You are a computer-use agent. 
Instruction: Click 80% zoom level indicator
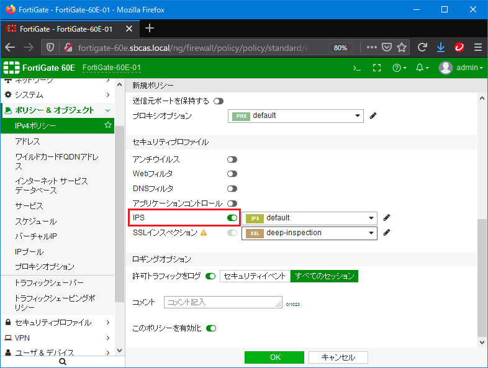click(x=340, y=48)
